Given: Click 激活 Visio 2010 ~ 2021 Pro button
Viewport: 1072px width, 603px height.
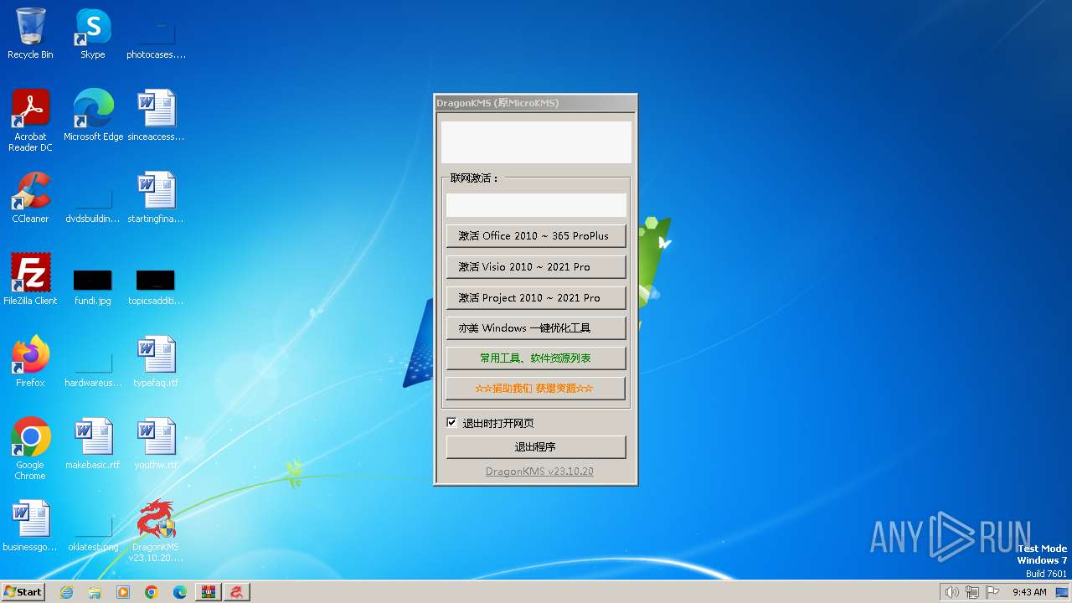Looking at the screenshot, I should coord(536,267).
